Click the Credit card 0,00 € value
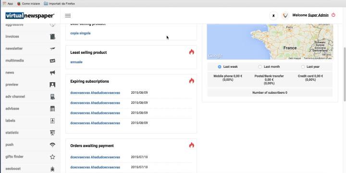The height and width of the screenshot is (173, 346). click(x=310, y=78)
